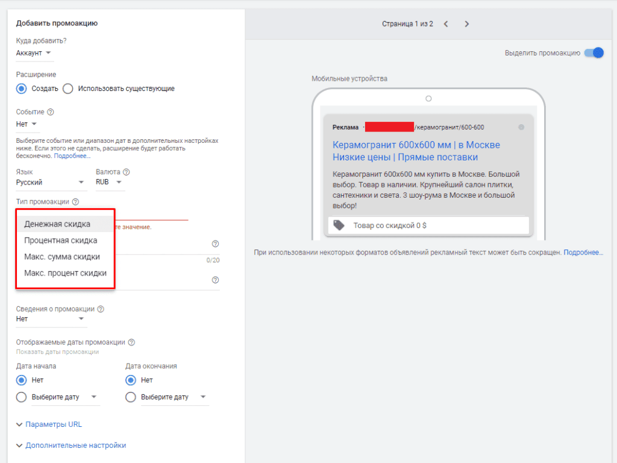Click ad URL path /керамогранит/600-600
Viewport: 617px width, 463px height.
[x=449, y=127]
